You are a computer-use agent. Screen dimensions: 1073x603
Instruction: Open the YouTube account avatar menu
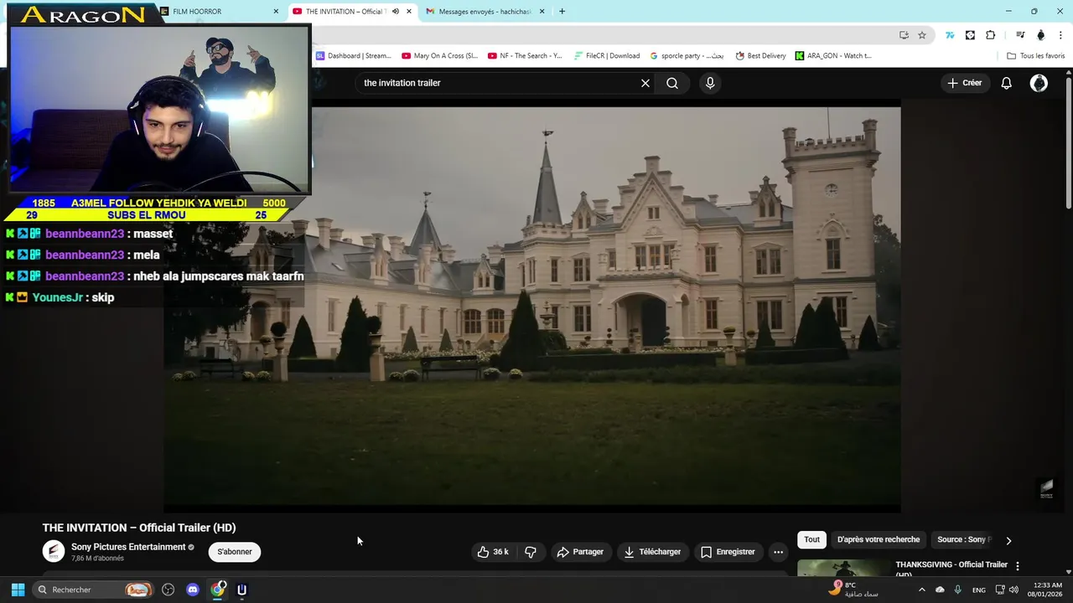pyautogui.click(x=1039, y=83)
